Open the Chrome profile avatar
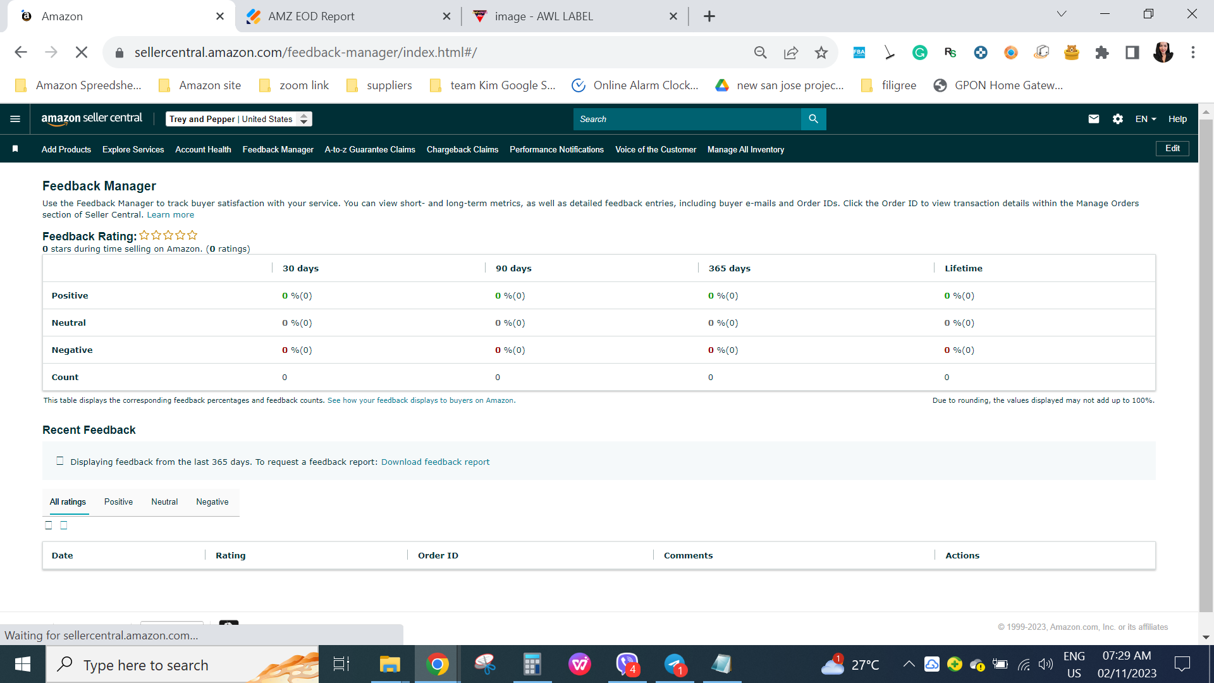 pos(1163,52)
